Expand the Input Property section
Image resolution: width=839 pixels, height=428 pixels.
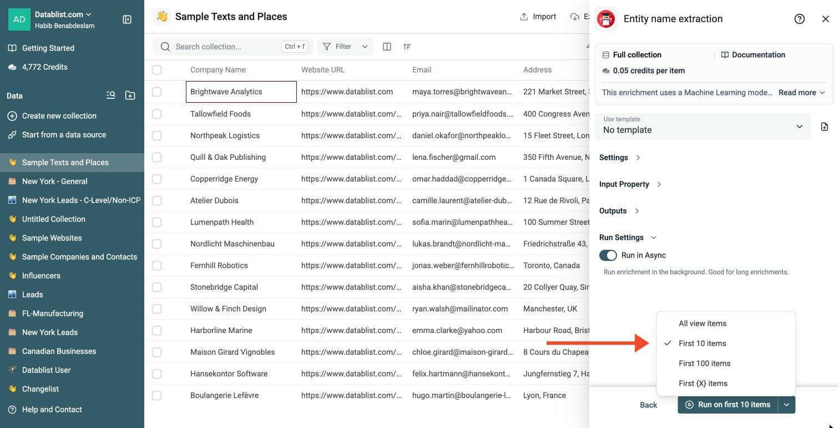tap(630, 184)
